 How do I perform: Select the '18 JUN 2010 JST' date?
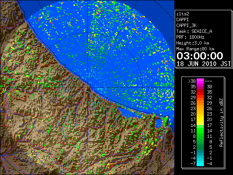point(204,64)
